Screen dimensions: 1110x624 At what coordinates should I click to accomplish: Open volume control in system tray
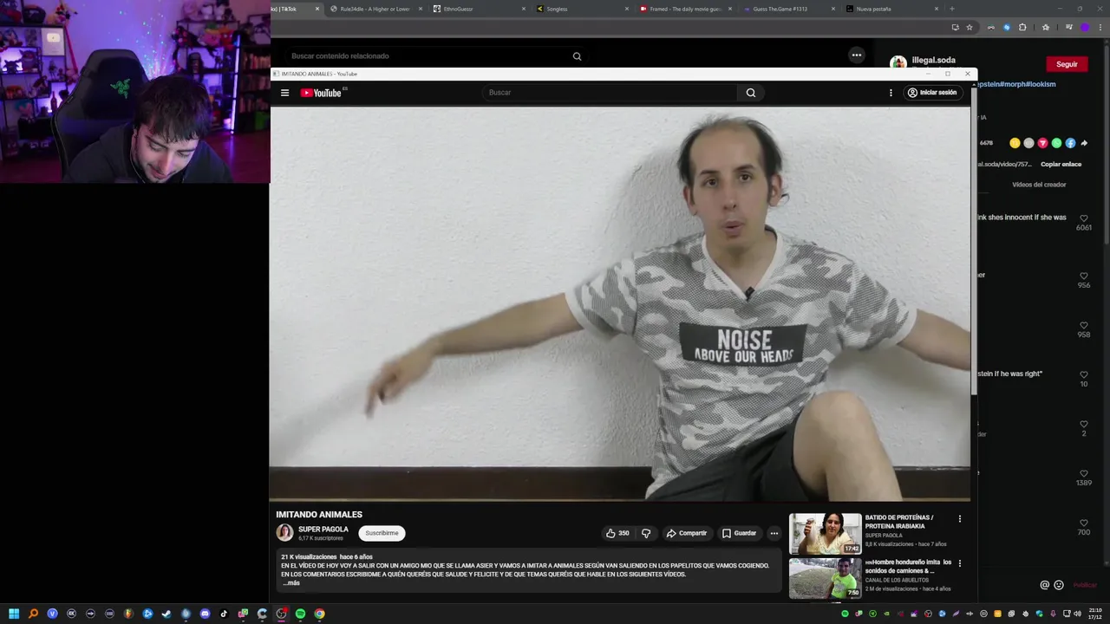tap(1078, 614)
